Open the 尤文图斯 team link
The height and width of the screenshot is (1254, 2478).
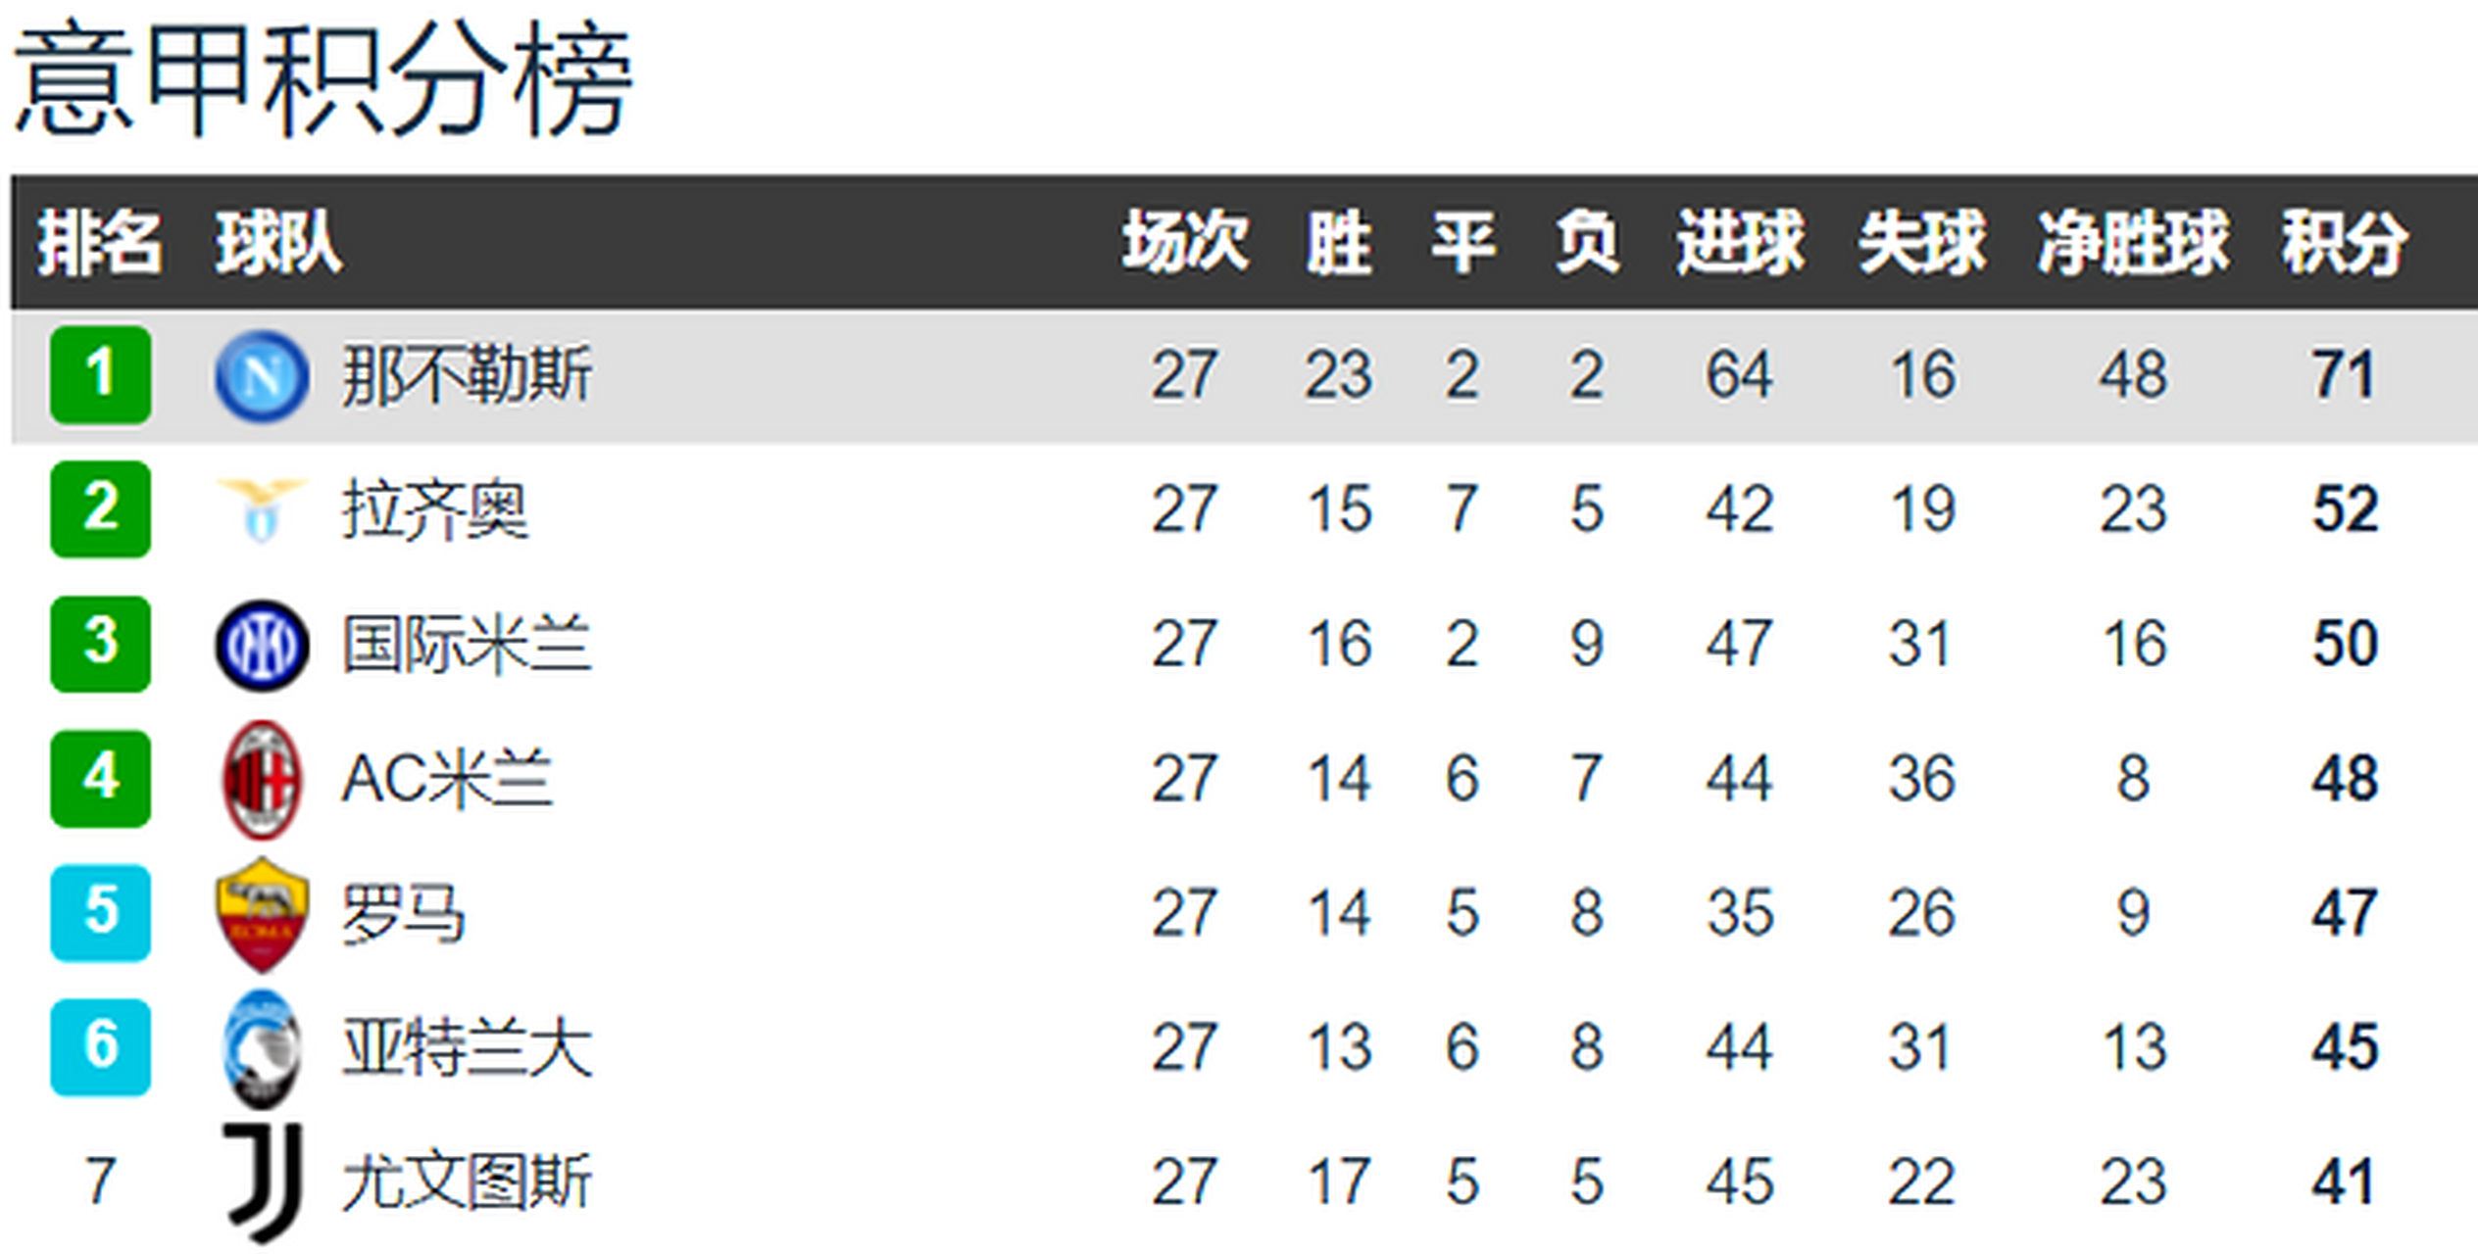(x=467, y=1182)
